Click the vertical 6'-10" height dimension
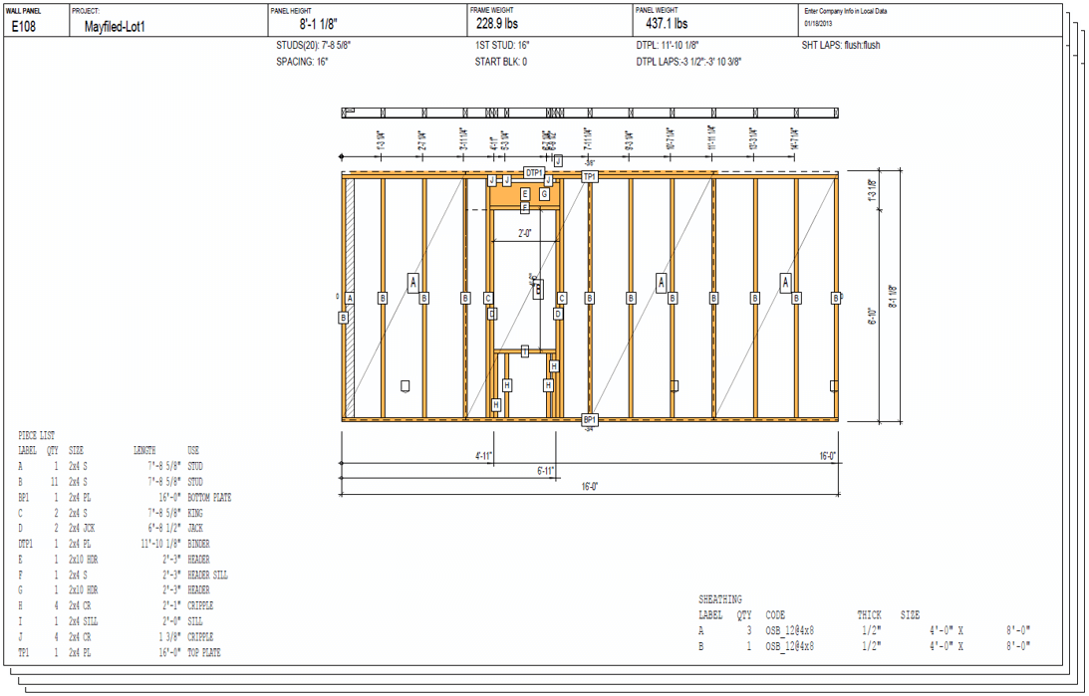This screenshot has height=696, width=1089. pos(873,319)
